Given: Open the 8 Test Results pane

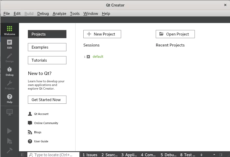Looking at the screenshot, I should click(188, 155).
